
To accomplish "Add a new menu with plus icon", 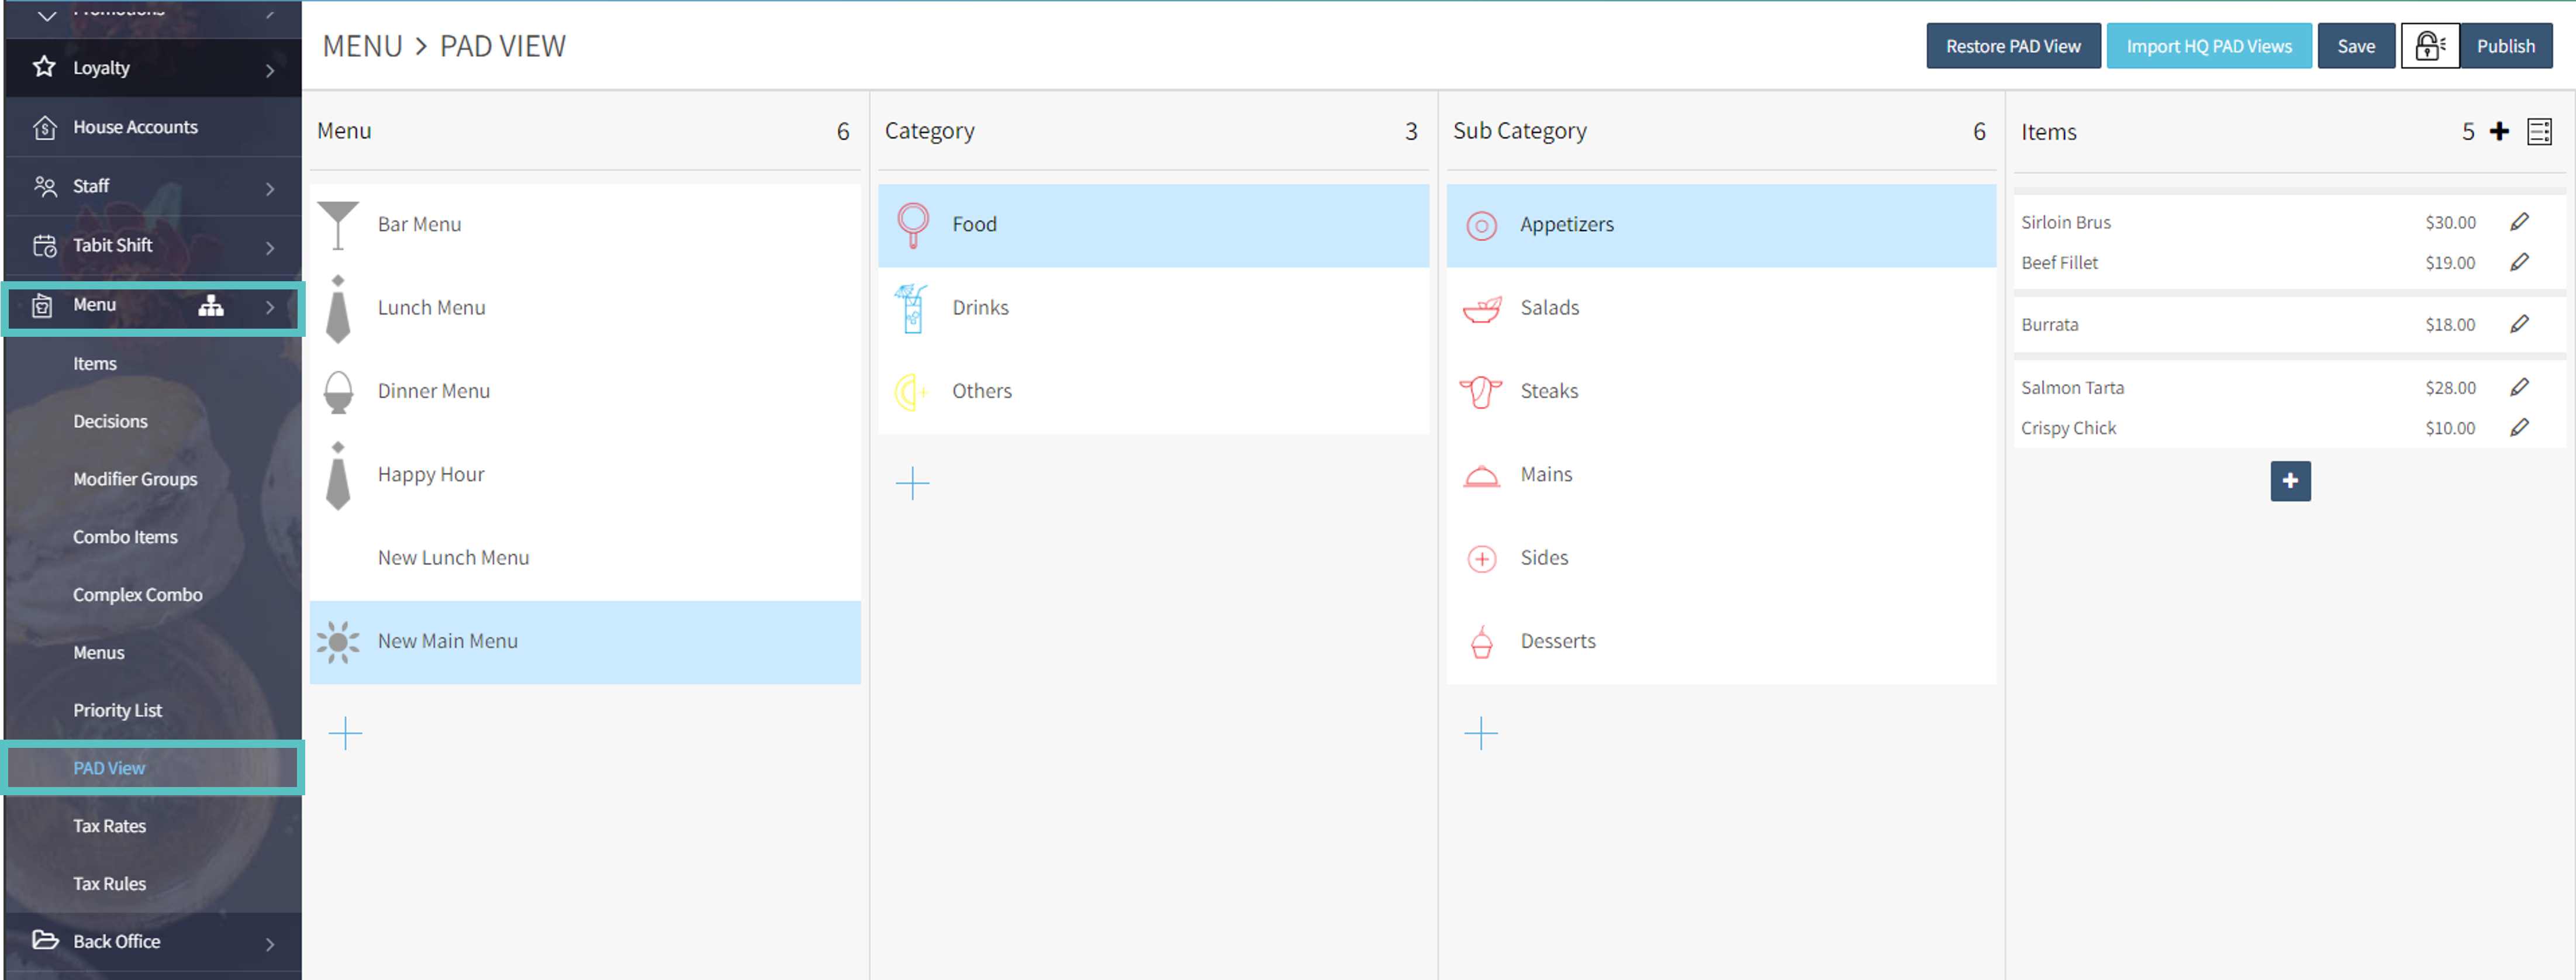I will coord(345,733).
